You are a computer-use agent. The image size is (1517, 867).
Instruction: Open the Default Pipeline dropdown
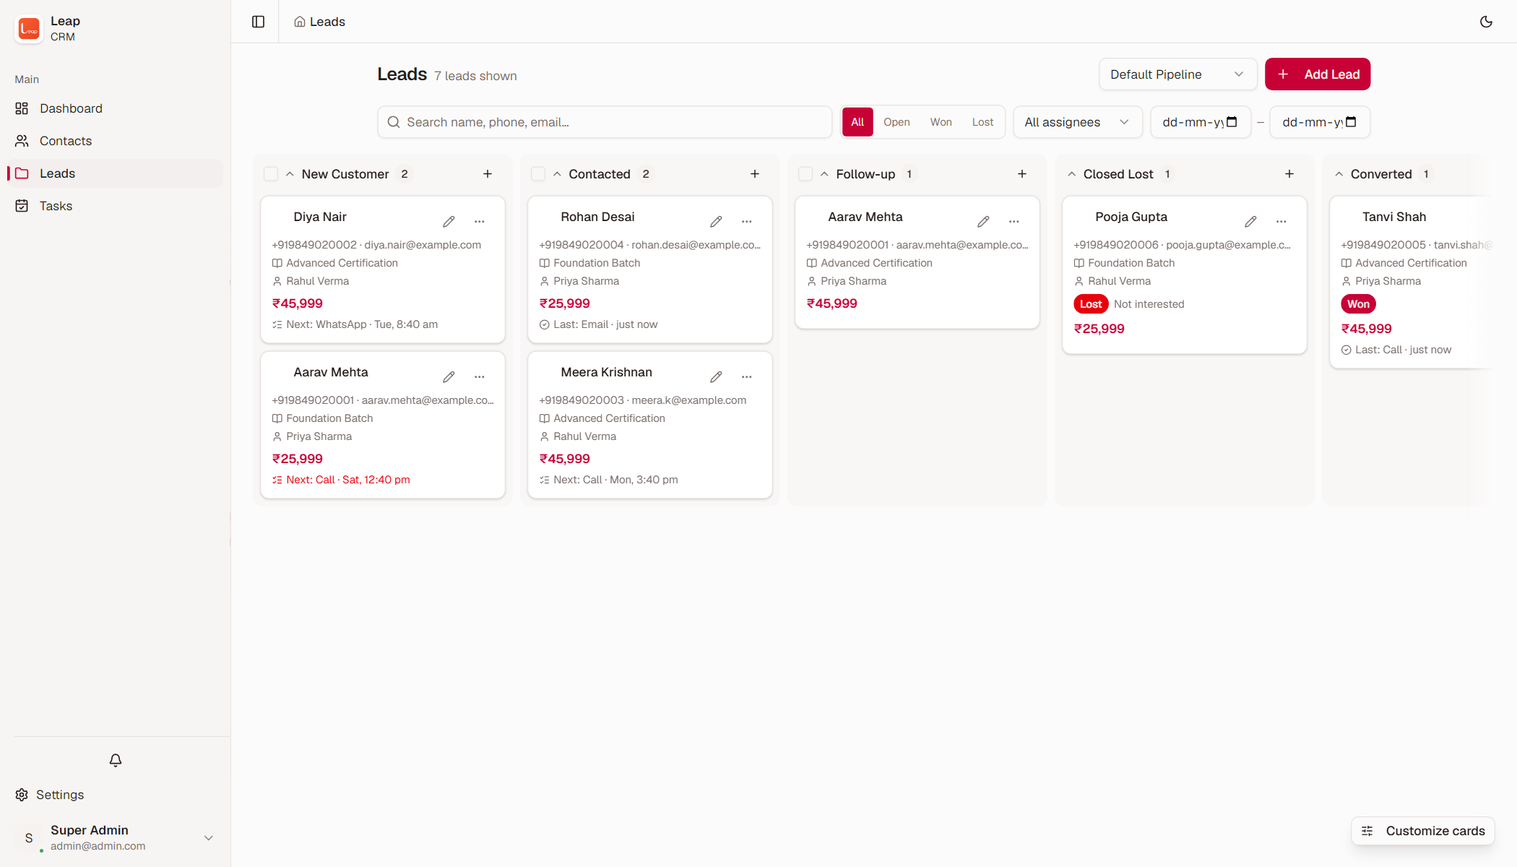click(1177, 74)
